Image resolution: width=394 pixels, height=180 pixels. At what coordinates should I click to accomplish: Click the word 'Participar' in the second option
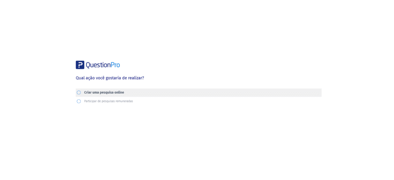coord(90,101)
